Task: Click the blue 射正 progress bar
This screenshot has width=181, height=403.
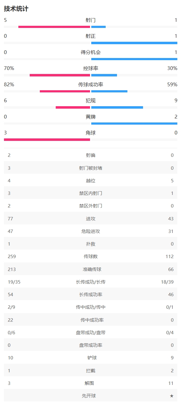Action: click(x=134, y=43)
